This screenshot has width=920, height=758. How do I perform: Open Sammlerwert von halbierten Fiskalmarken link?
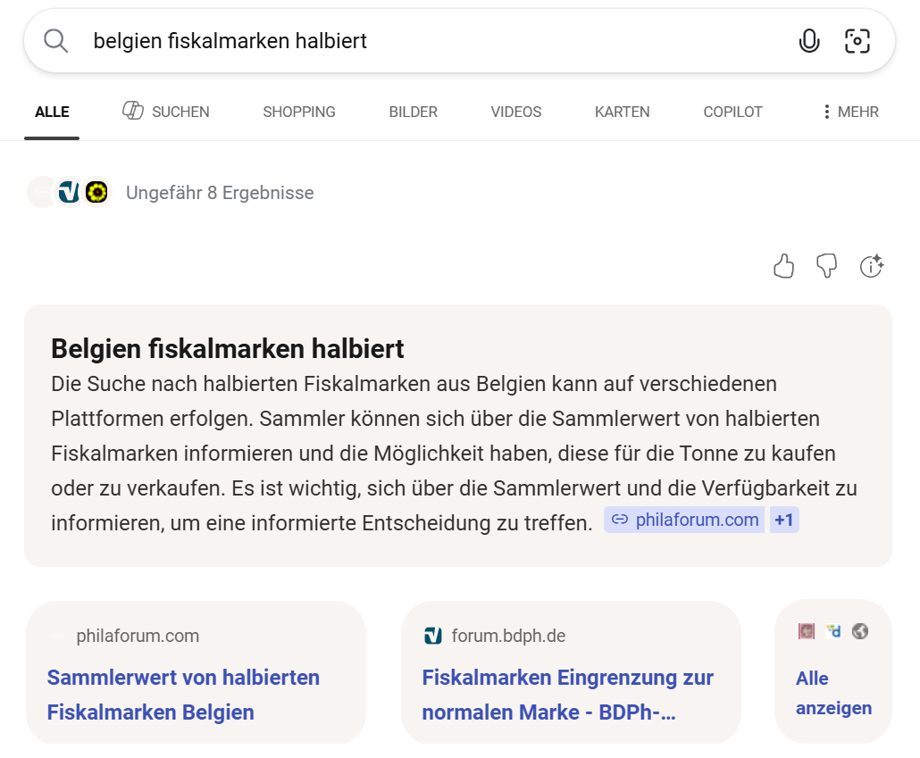pyautogui.click(x=183, y=695)
